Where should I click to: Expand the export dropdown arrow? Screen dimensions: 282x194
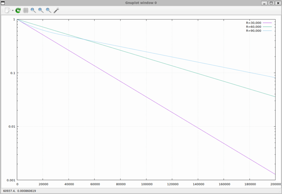pyautogui.click(x=13, y=11)
